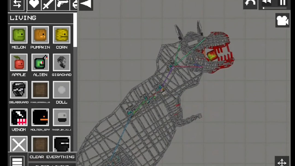
Task: Open the Living category heart tab
Action: tap(34, 5)
